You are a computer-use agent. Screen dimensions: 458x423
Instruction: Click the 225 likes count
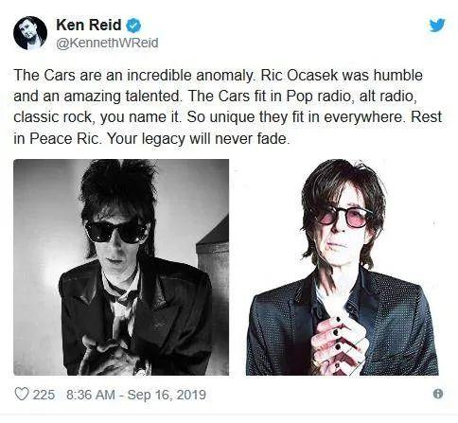point(44,395)
